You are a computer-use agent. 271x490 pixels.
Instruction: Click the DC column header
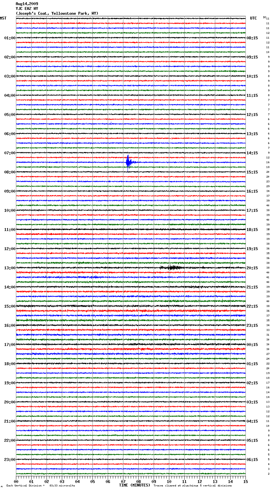tap(265, 17)
